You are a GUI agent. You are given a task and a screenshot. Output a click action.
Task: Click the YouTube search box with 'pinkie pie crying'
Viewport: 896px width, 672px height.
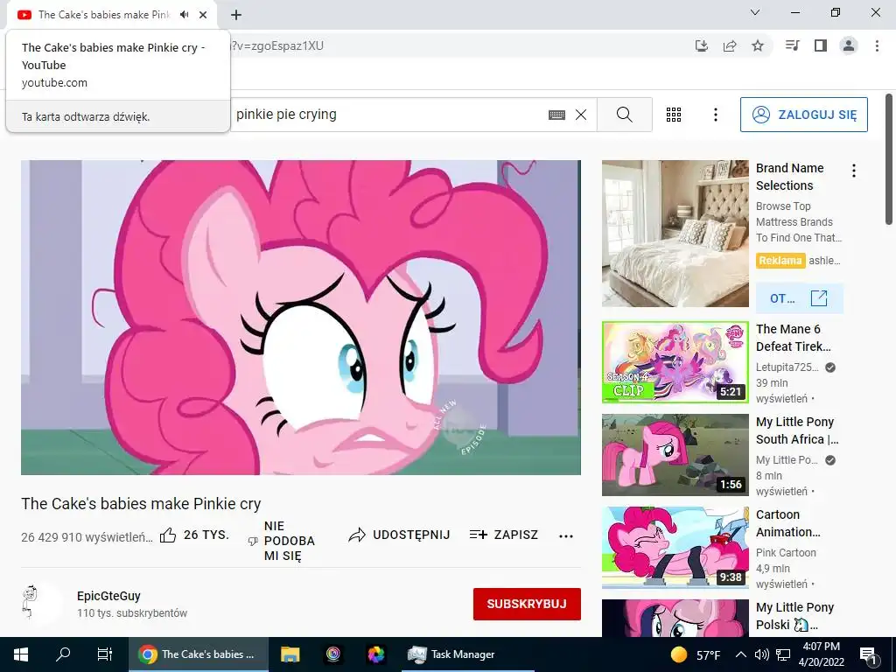[388, 115]
